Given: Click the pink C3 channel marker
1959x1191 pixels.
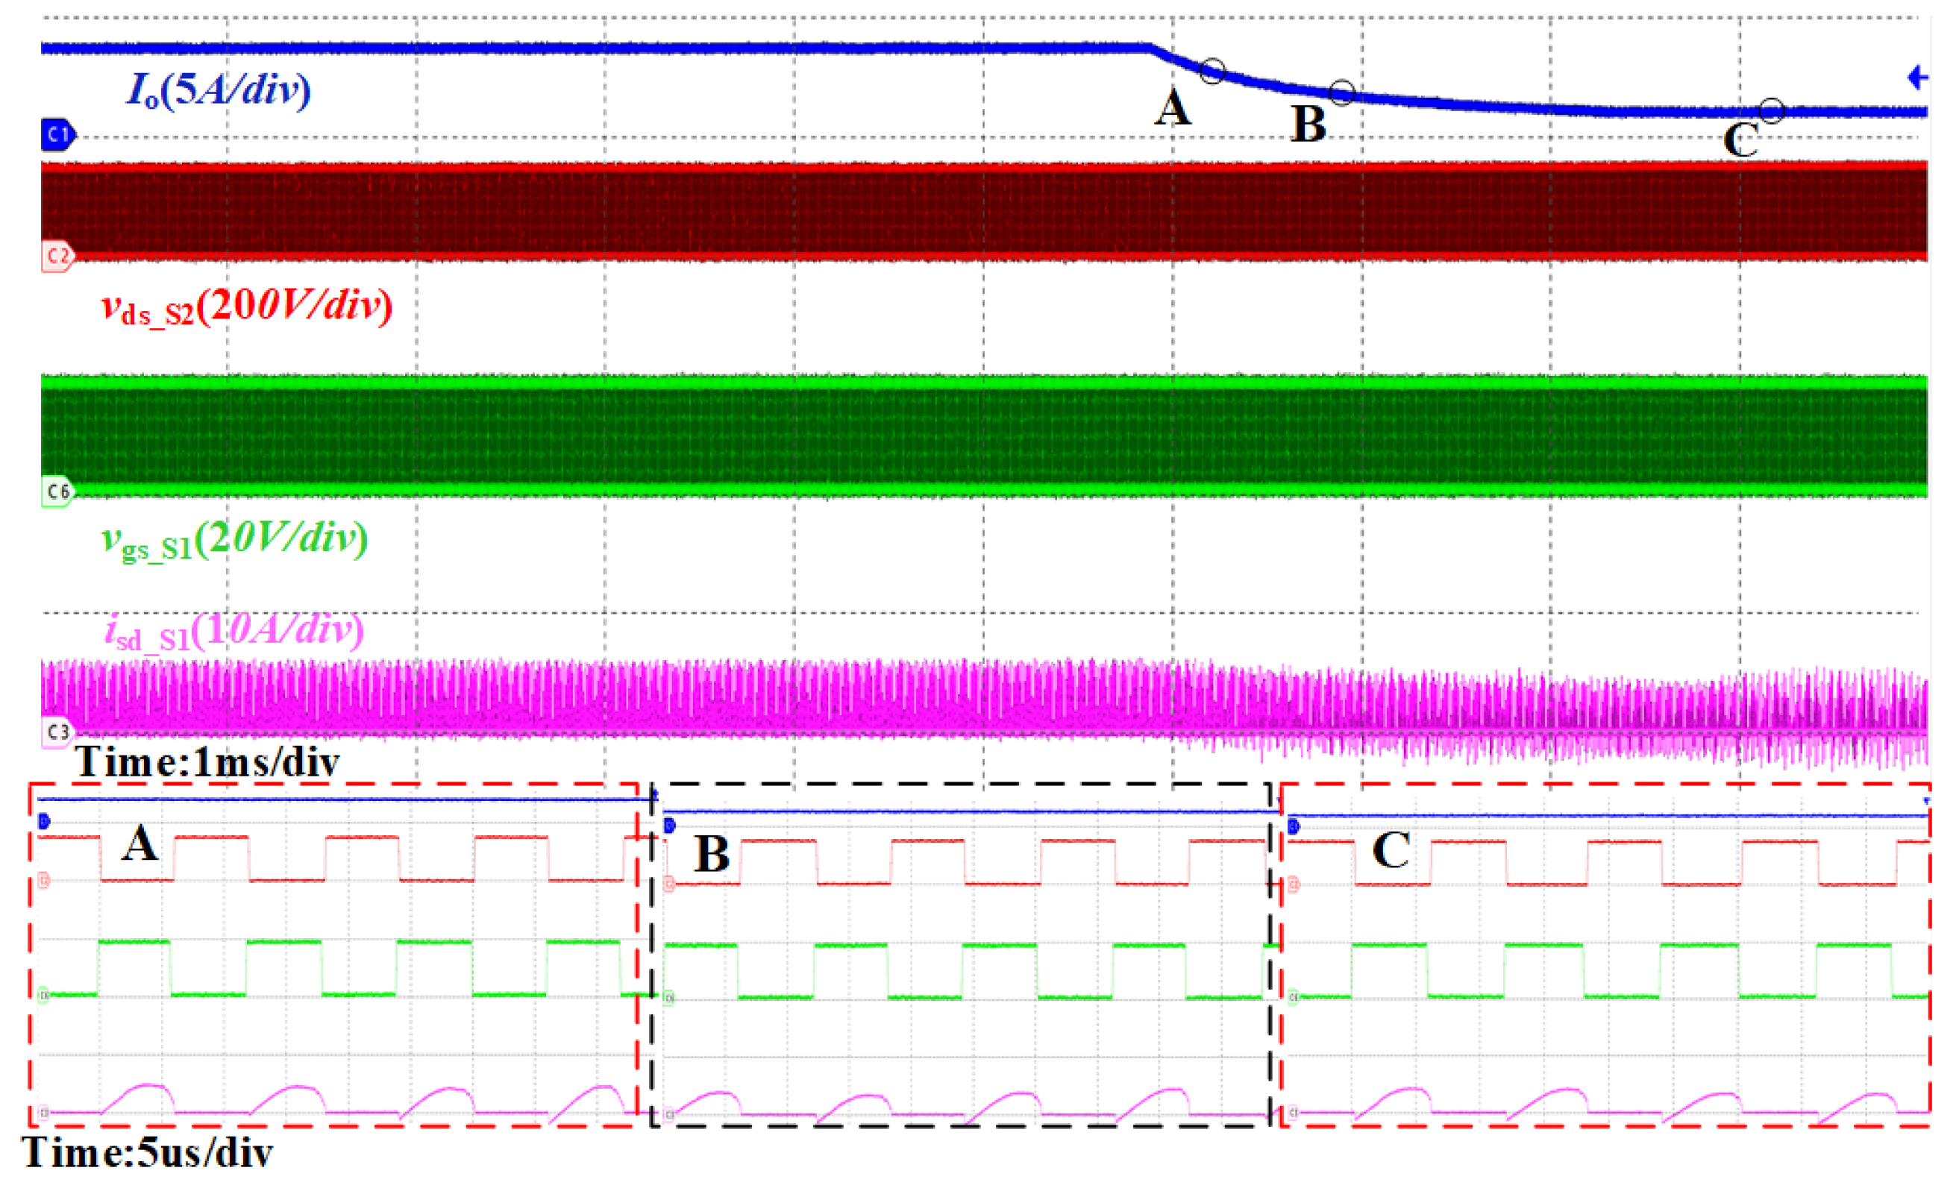Looking at the screenshot, I should tap(57, 732).
